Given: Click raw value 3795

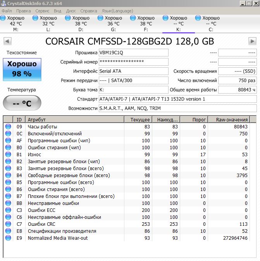Looking at the screenshot, I should pyautogui.click(x=242, y=175).
